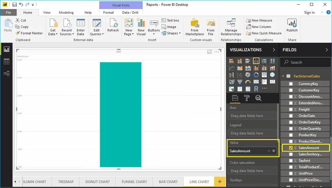Open the SalesAmount dropdown in Value well

[x=269, y=151]
